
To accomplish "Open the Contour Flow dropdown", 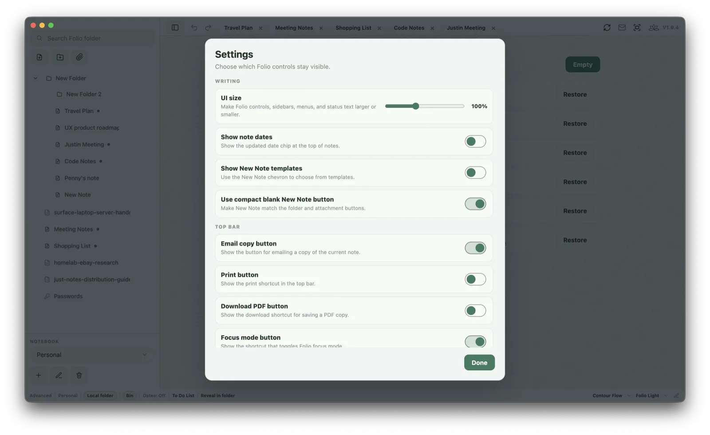I will tap(611, 395).
